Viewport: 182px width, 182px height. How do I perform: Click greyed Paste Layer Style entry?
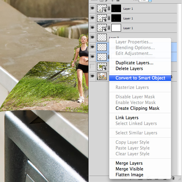click(x=133, y=148)
